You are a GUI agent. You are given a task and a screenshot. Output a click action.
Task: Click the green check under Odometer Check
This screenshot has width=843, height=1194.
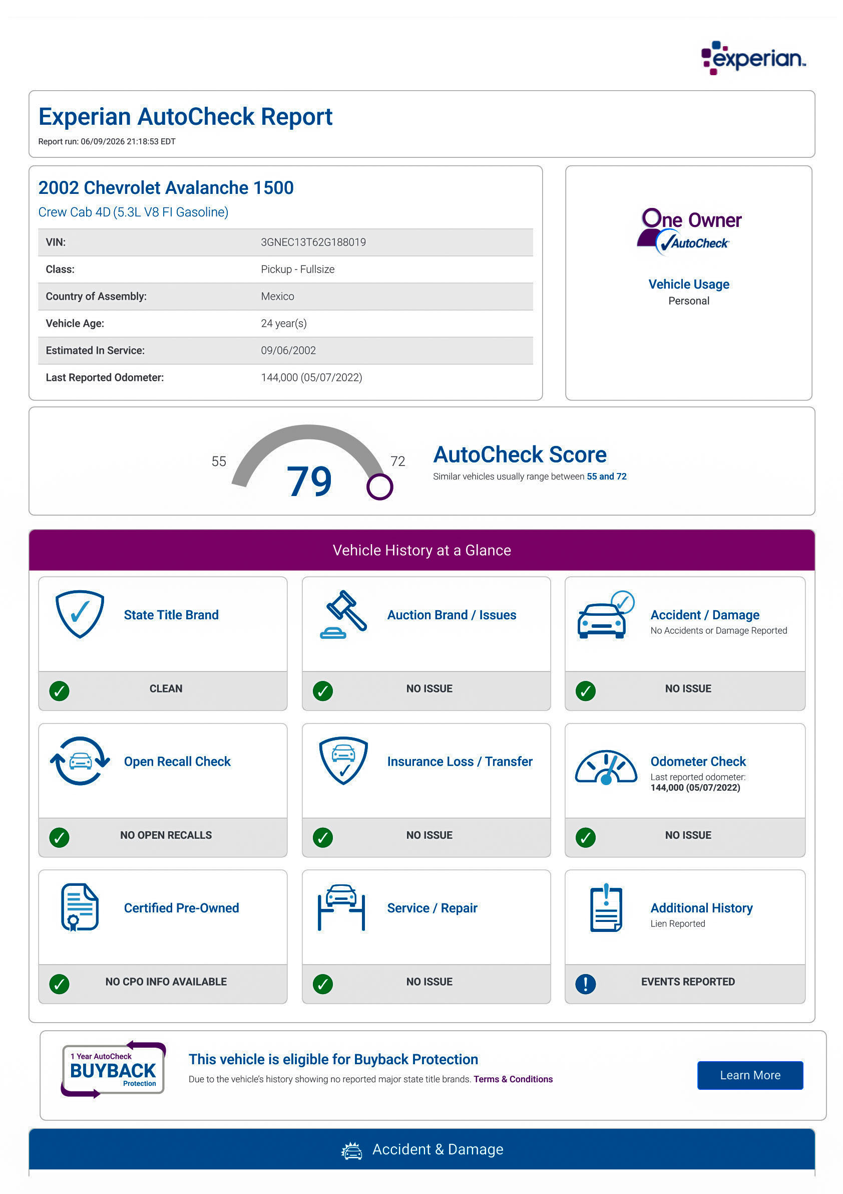click(585, 838)
